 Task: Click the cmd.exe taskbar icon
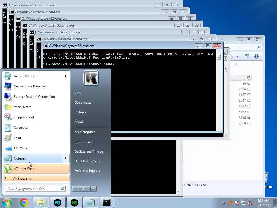(107, 203)
